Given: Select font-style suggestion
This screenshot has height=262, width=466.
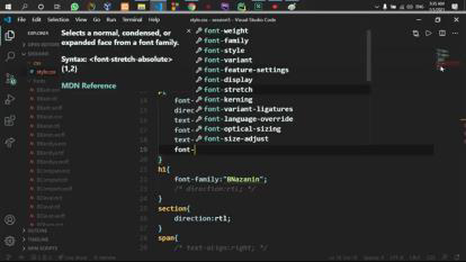Looking at the screenshot, I should click(283, 50).
